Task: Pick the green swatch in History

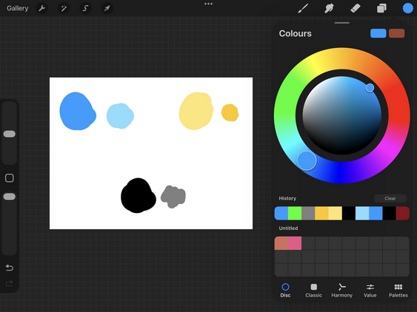Action: (295, 213)
